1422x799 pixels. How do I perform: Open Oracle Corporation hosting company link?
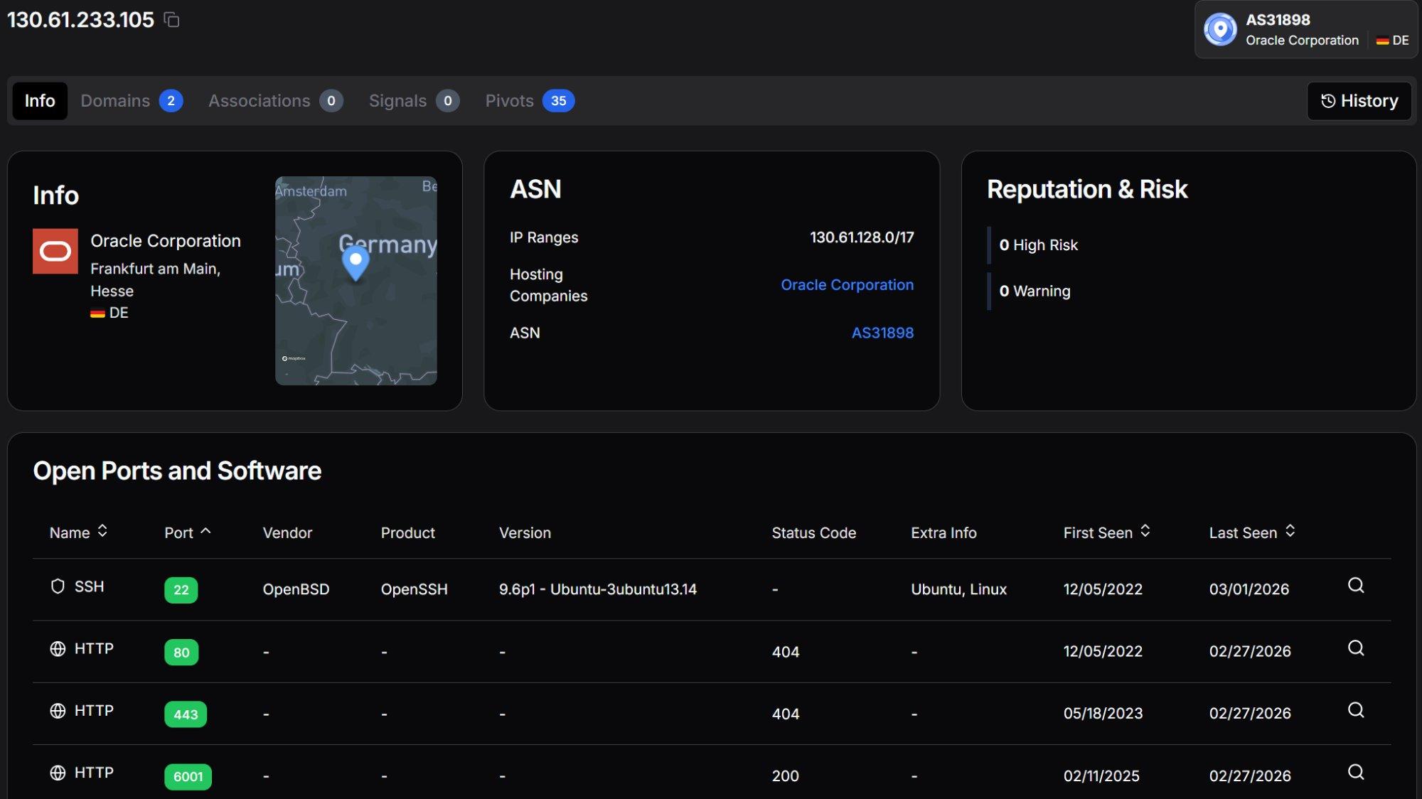pos(846,285)
